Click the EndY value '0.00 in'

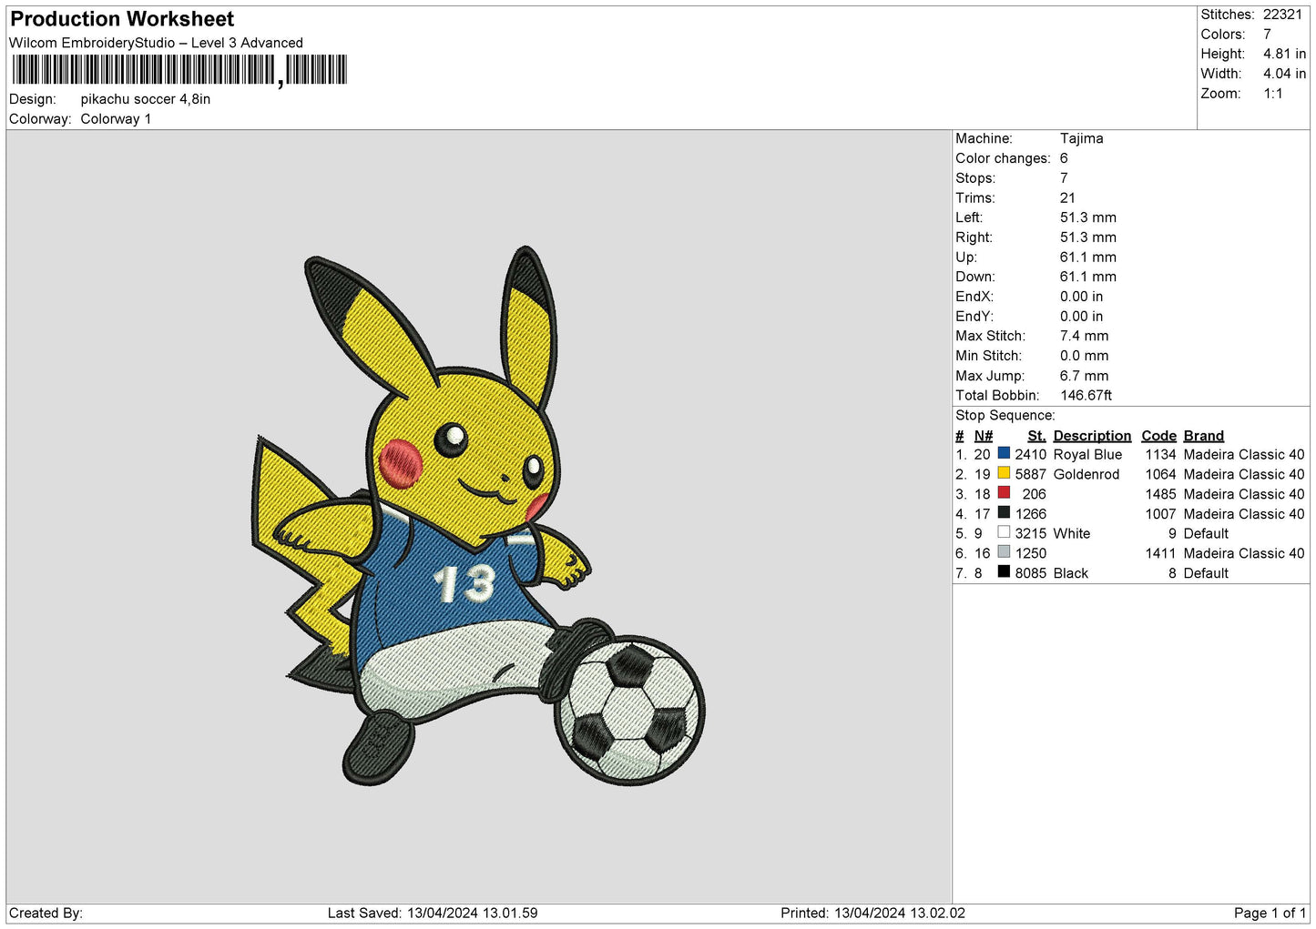1081,317
